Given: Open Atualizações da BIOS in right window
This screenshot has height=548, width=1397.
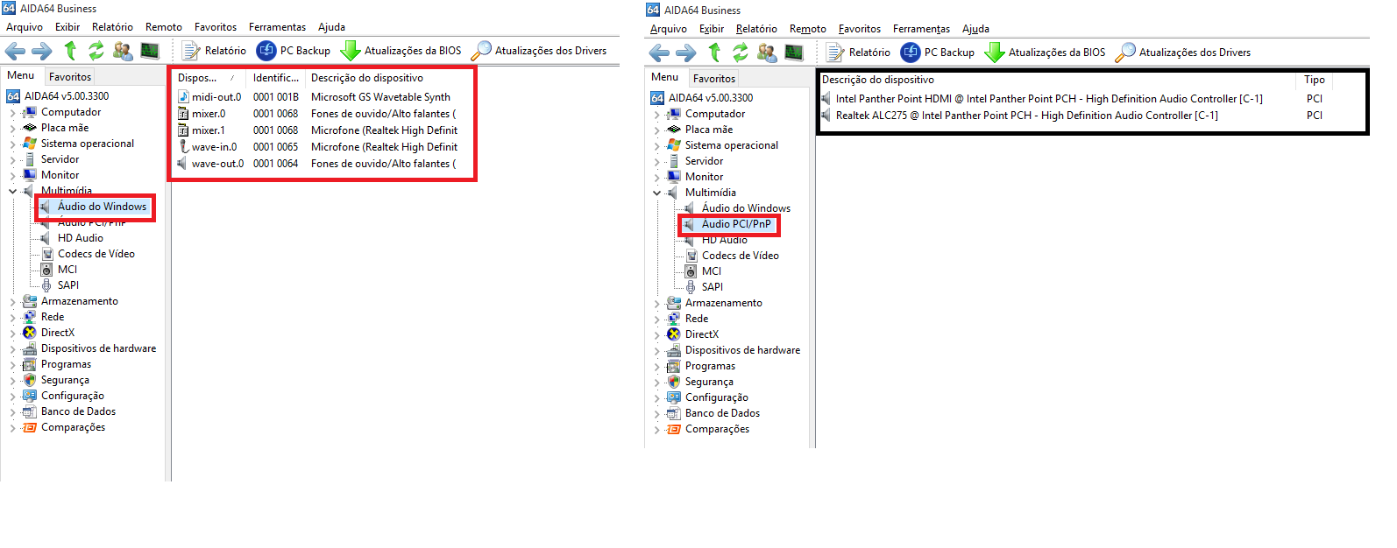Looking at the screenshot, I should tap(1045, 53).
